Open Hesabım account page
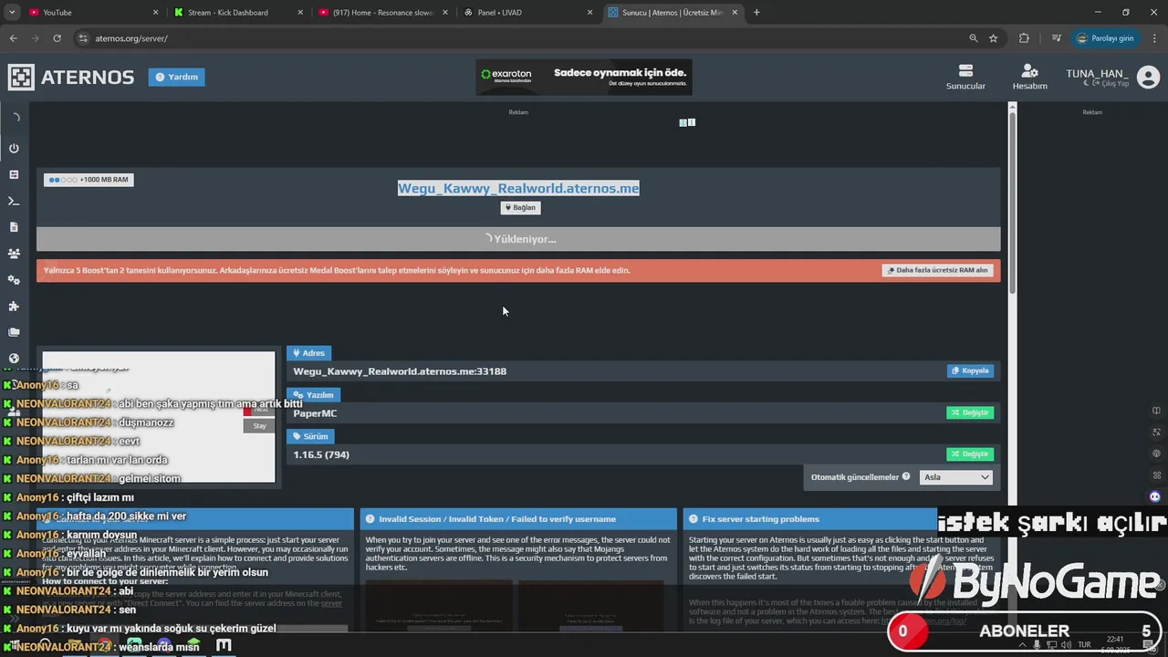The image size is (1168, 657). coord(1029,77)
